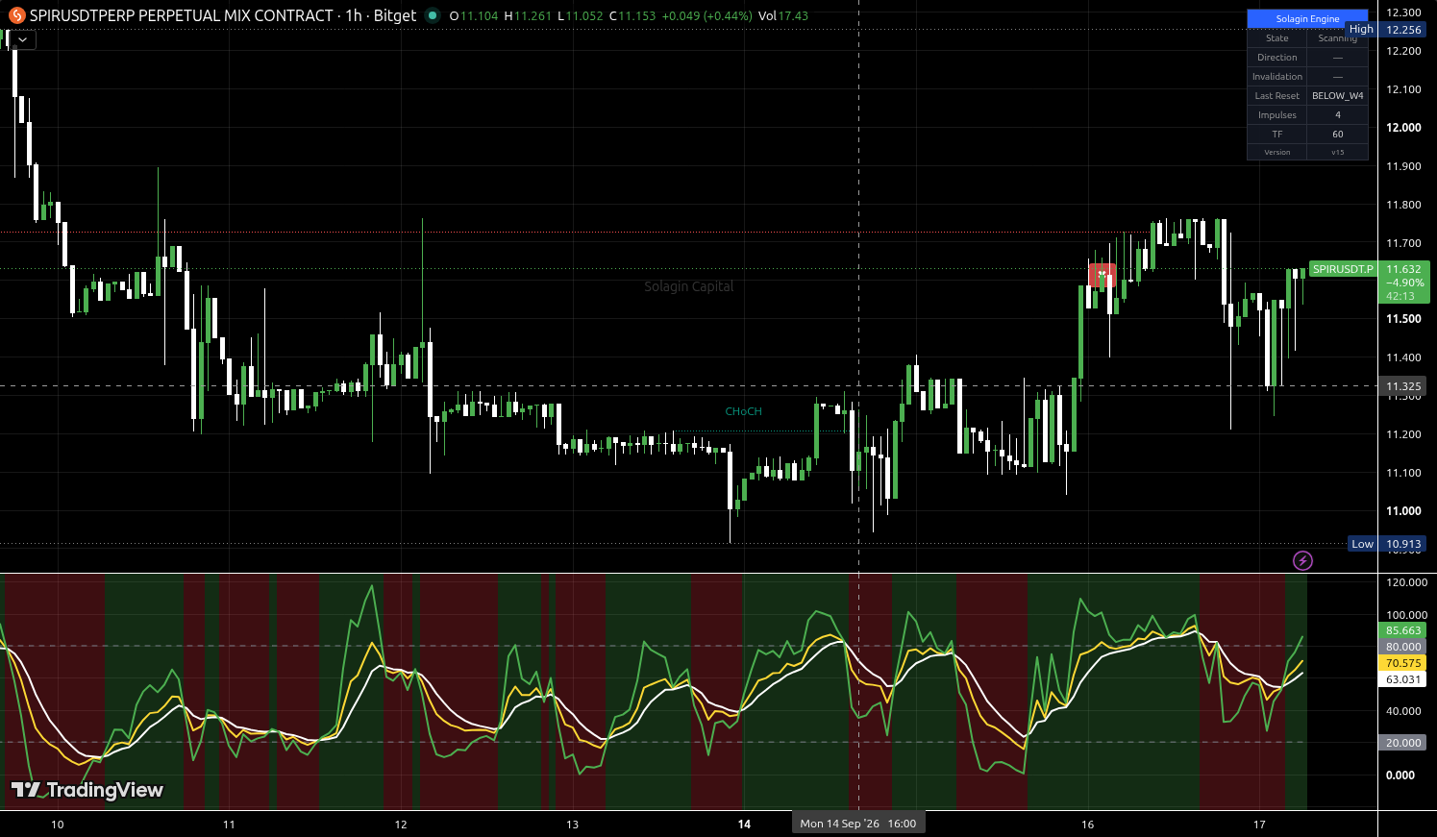This screenshot has width=1437, height=837.
Task: Click the +0.049 (+0.44%) change value
Action: (707, 16)
